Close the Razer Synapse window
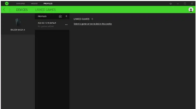The width and height of the screenshot is (196, 109). click(x=192, y=3)
